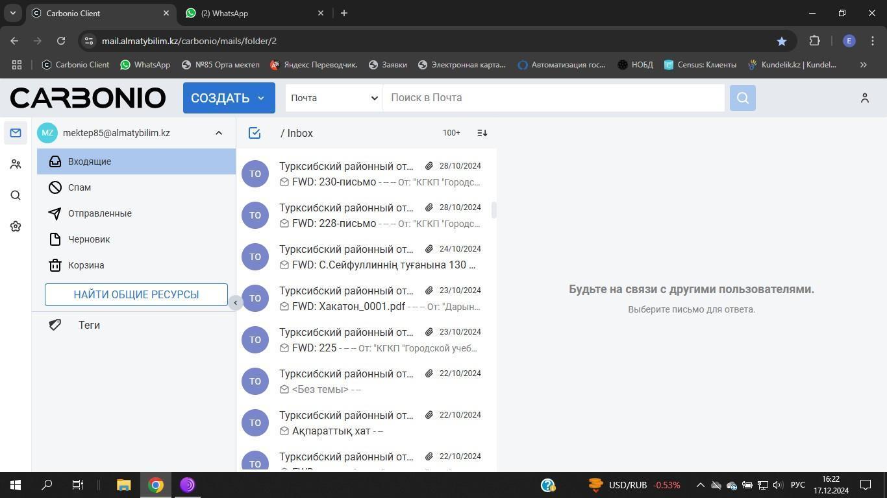Open the Почта search module dropdown
The image size is (887, 498).
pos(334,98)
